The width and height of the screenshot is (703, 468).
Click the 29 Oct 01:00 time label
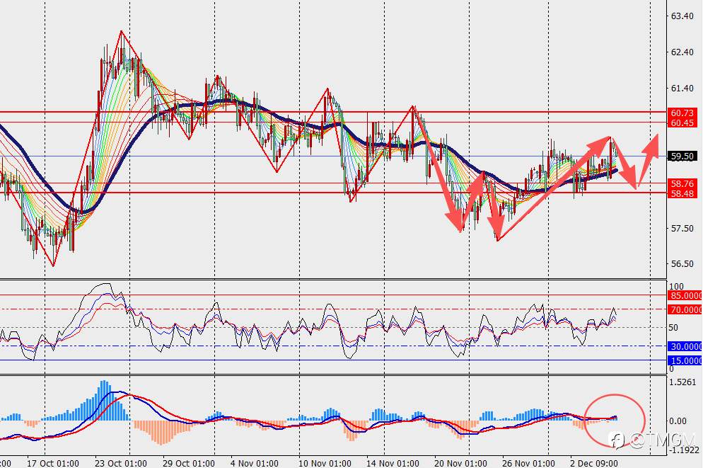[x=189, y=463]
